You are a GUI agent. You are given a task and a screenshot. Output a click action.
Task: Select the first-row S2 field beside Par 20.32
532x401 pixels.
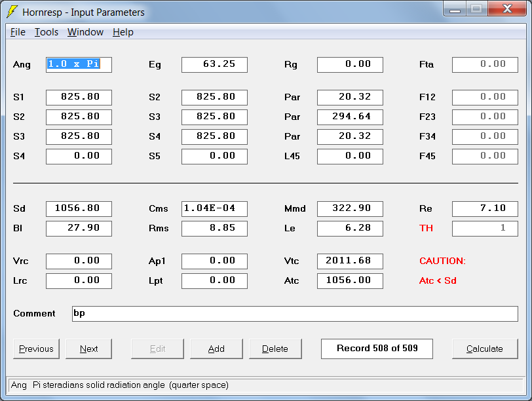click(x=214, y=98)
